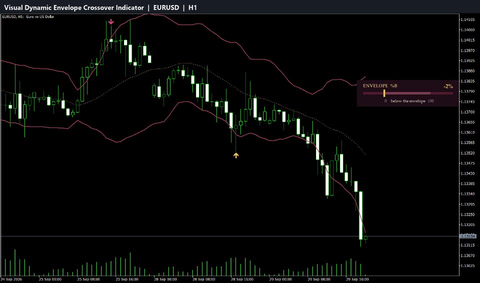Click the -2% value in envelope panel
Screen dimensions: 480x283
click(x=448, y=86)
